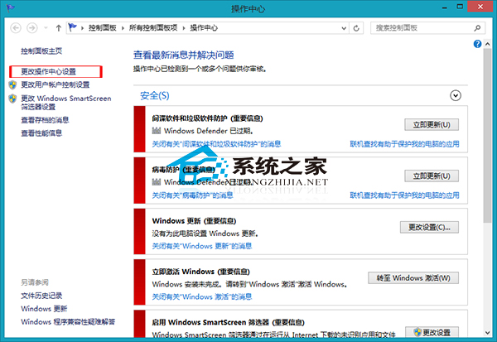The image size is (497, 342).
Task: Open Windows 程序兼容性疑难解答 link
Action: coord(68,322)
